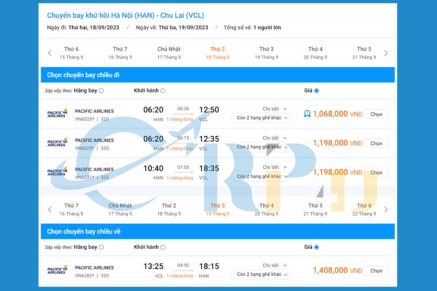Image resolution: width=437 pixels, height=291 pixels.
Task: Go to previous dates in the outbound date strip
Action: (50, 53)
